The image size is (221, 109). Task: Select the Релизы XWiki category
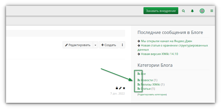tap(150, 84)
